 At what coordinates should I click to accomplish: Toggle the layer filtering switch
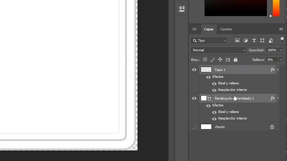pyautogui.click(x=282, y=40)
